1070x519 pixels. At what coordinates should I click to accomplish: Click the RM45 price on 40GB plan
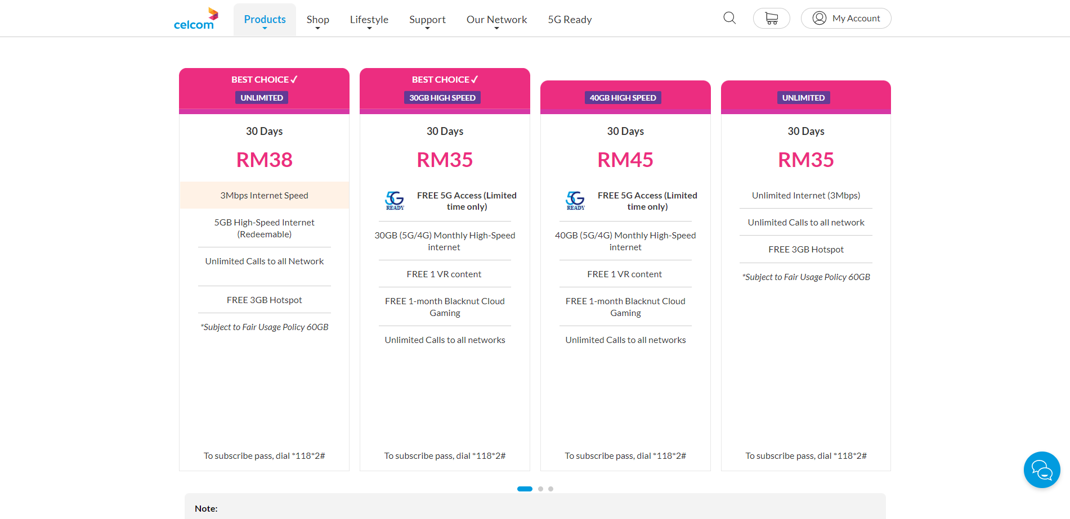(625, 160)
